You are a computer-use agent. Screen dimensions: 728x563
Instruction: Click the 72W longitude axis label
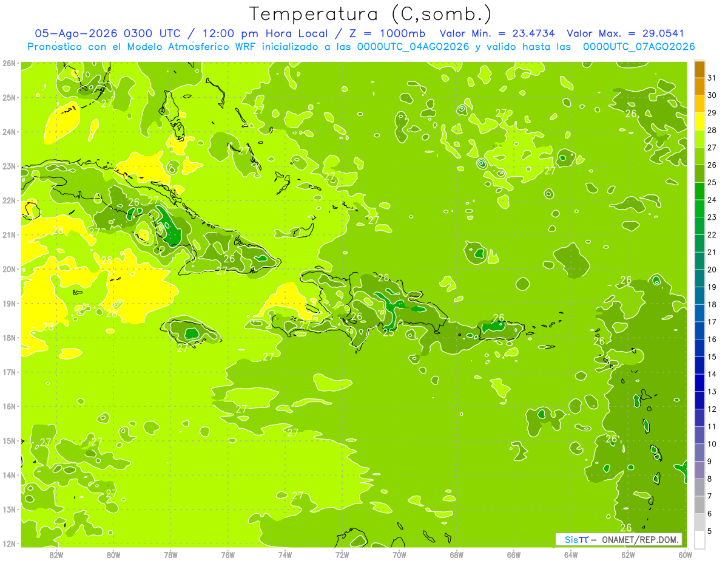tap(342, 554)
